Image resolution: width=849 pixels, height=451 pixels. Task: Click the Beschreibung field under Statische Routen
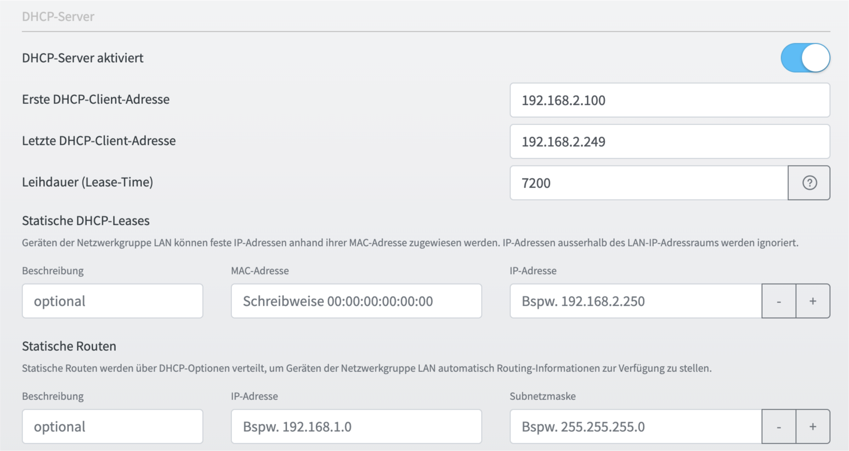[x=113, y=427]
